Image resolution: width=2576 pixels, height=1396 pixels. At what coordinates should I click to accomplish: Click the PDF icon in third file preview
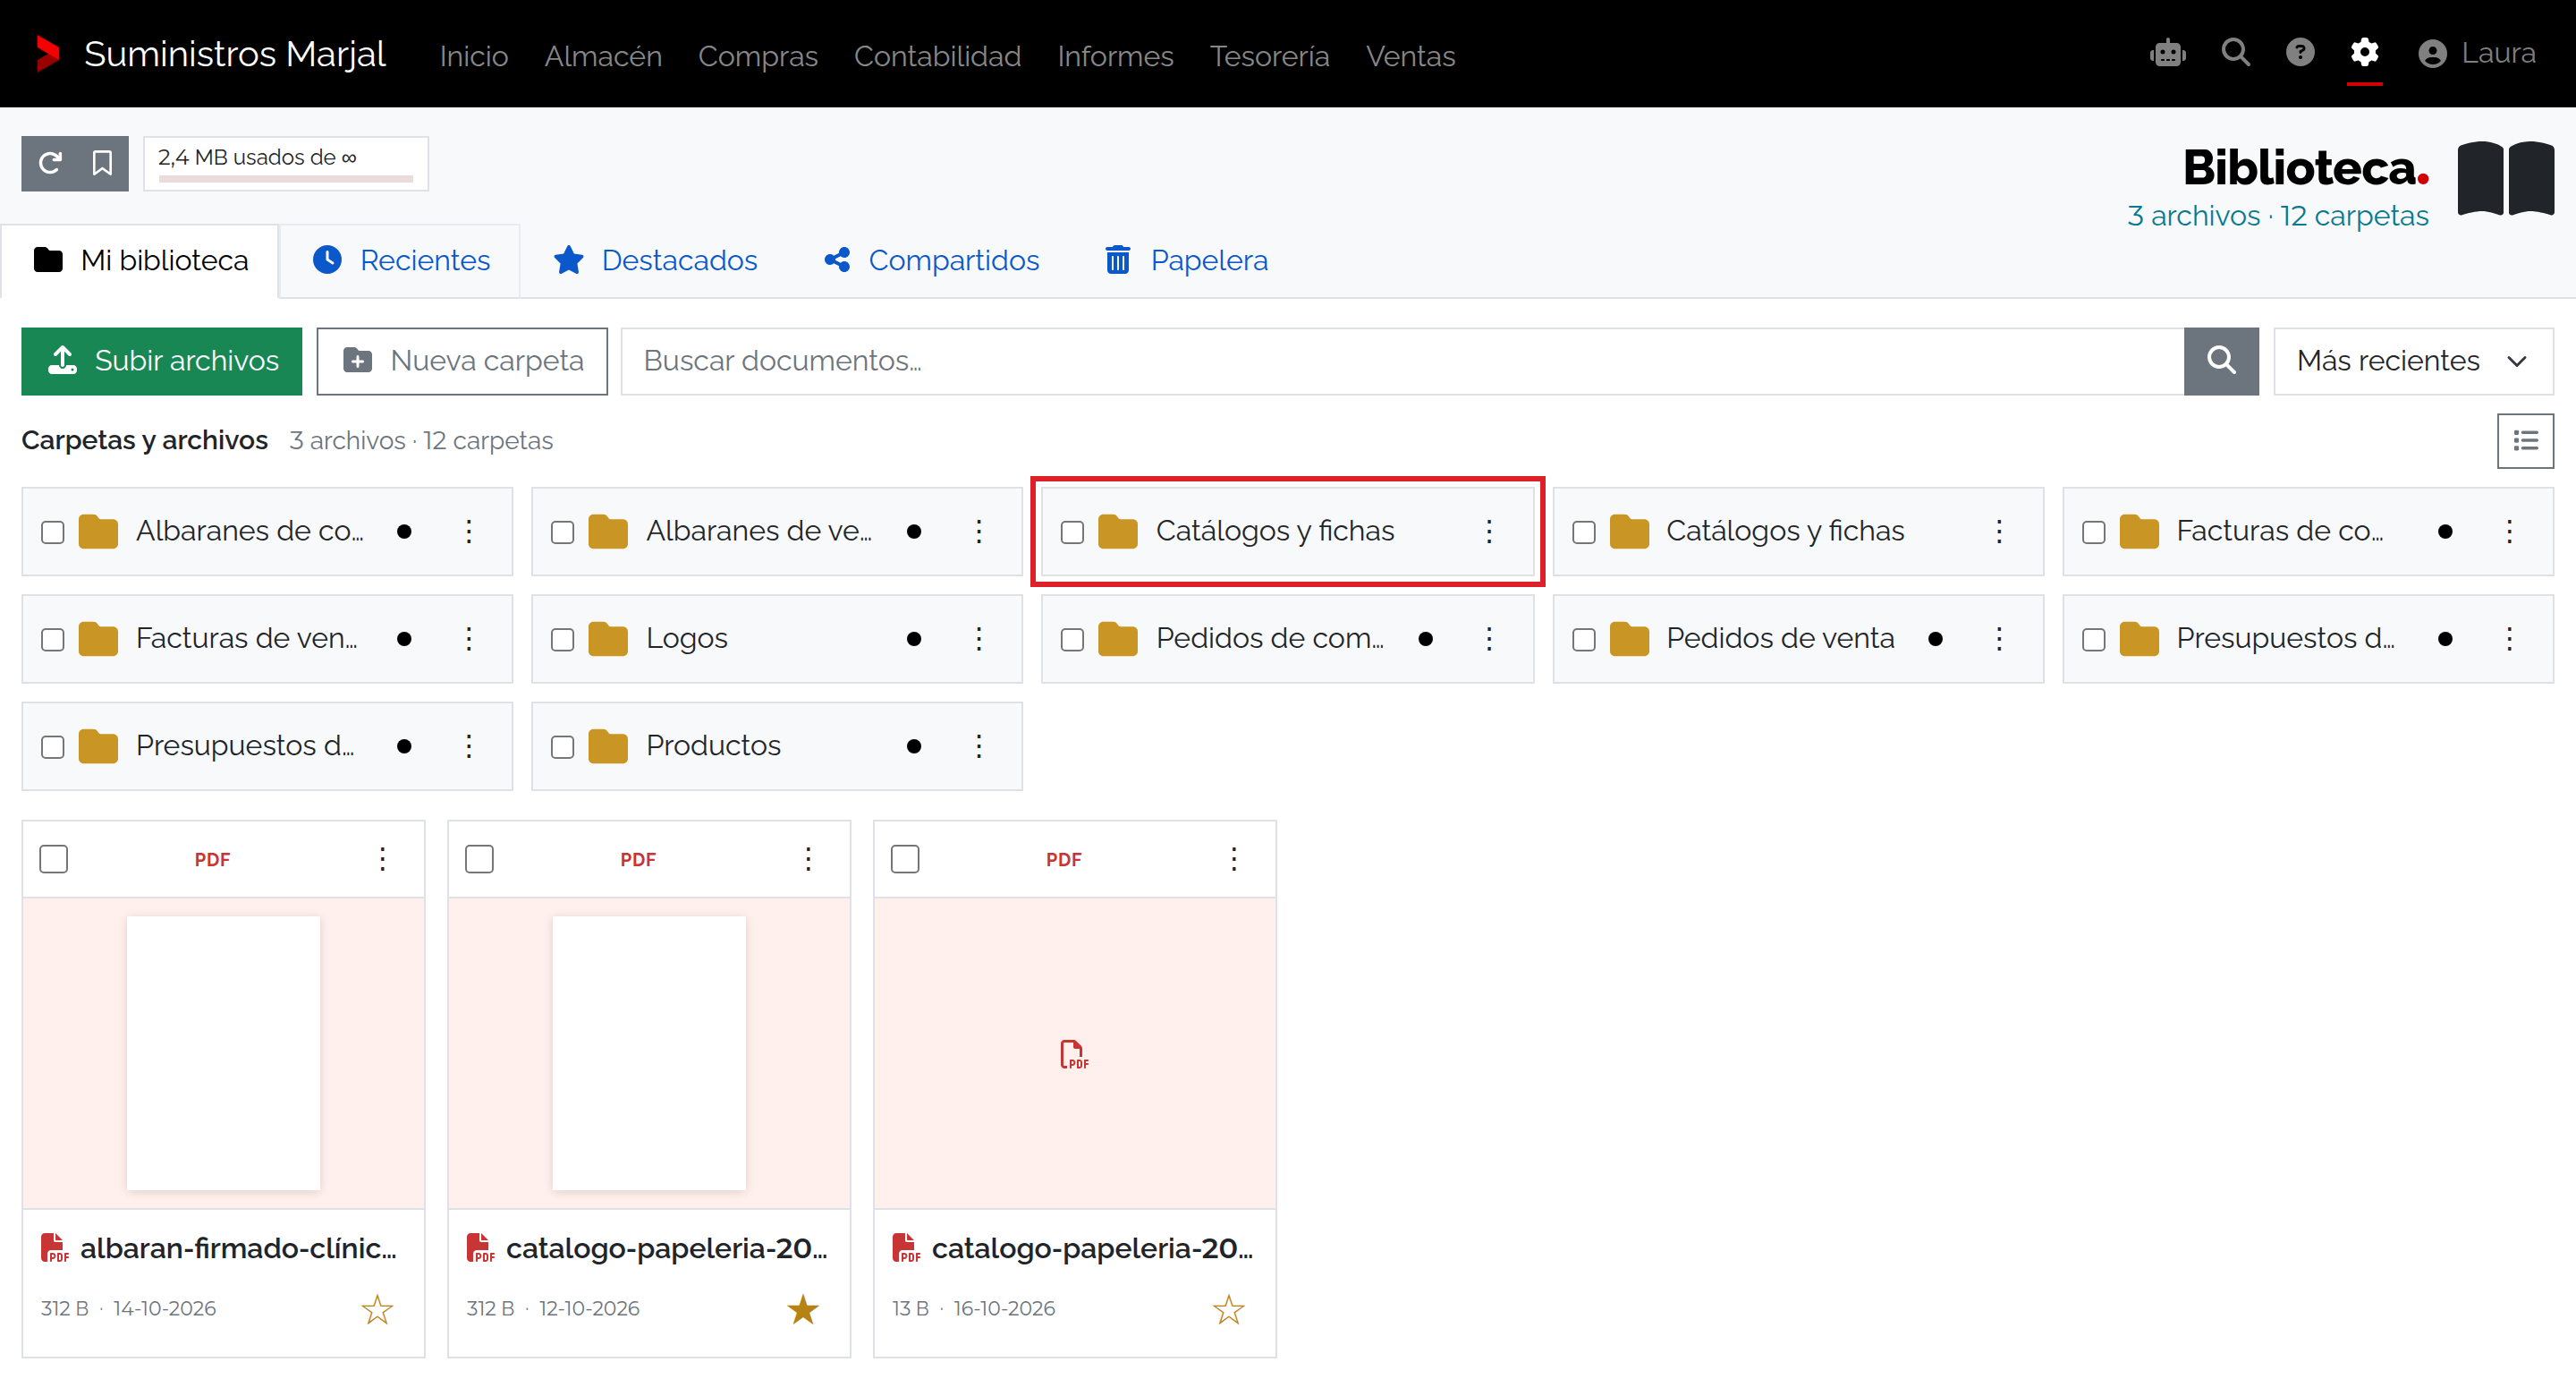[x=1074, y=1054]
